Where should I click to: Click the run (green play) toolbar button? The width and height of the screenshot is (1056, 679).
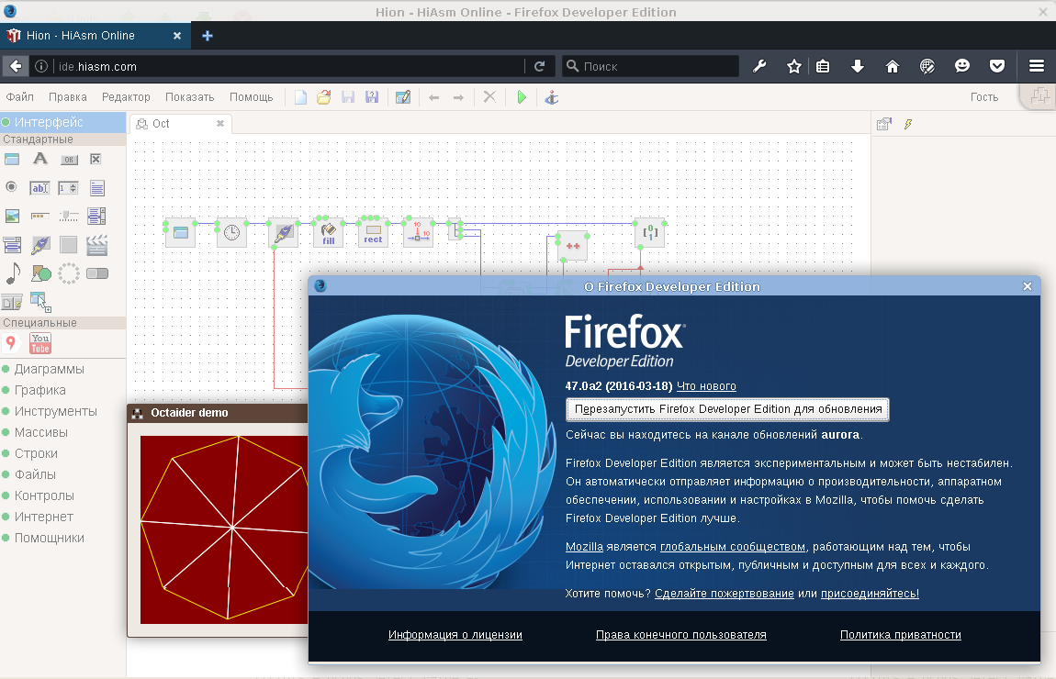pyautogui.click(x=522, y=97)
